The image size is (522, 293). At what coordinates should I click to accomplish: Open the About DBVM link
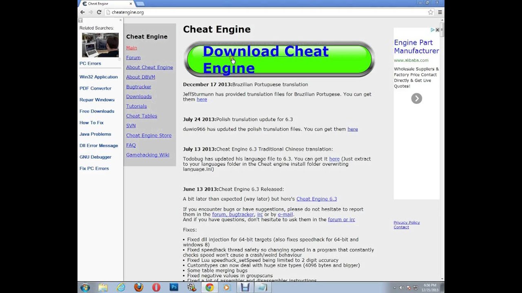click(140, 77)
